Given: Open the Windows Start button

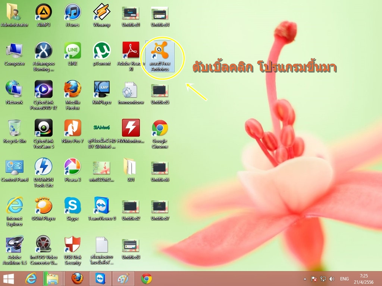Looking at the screenshot, I should pos(9,279).
